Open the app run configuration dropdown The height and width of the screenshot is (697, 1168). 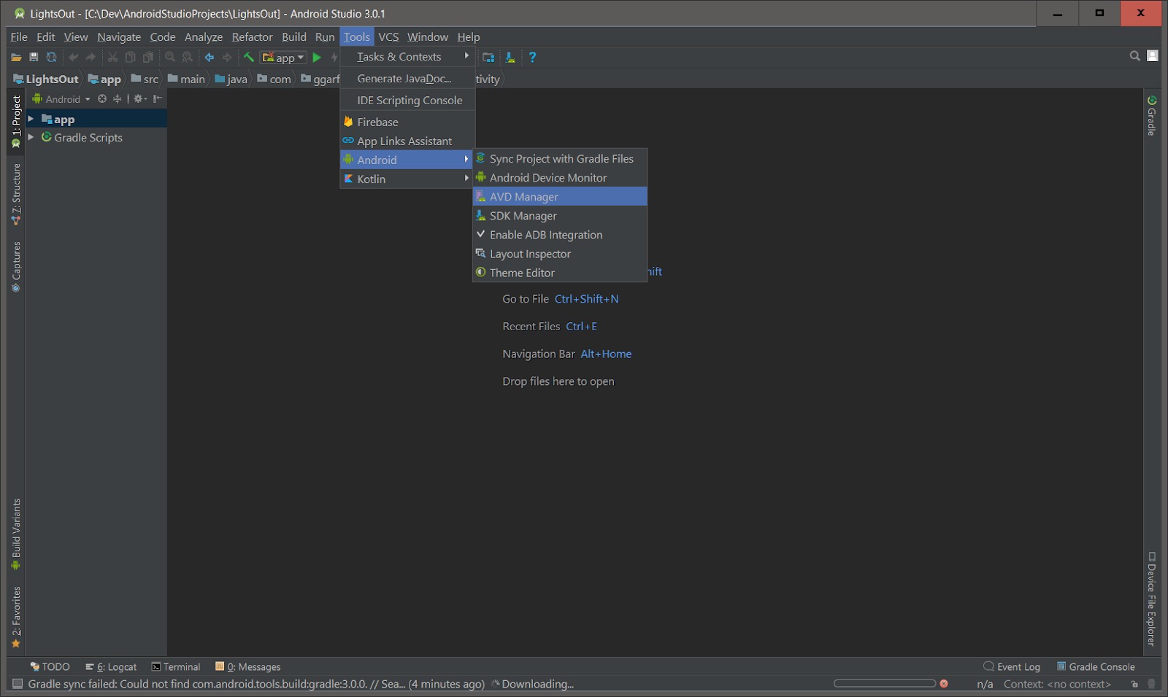click(x=283, y=57)
